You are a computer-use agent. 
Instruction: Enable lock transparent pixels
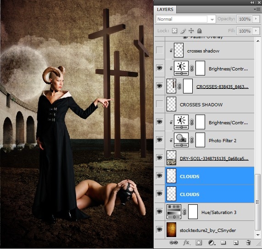click(x=175, y=31)
